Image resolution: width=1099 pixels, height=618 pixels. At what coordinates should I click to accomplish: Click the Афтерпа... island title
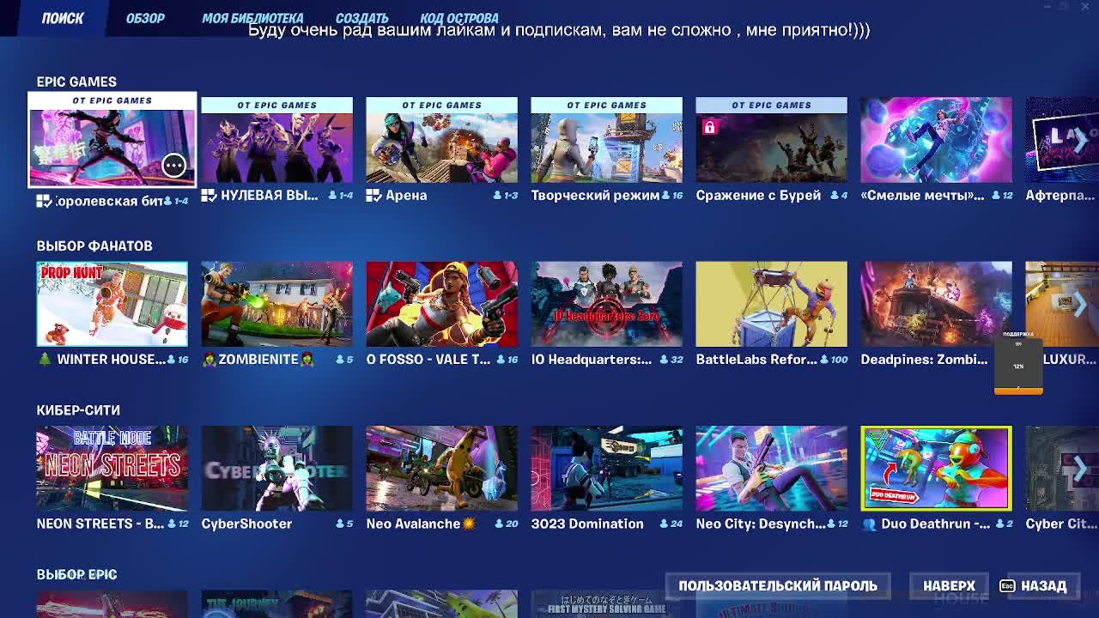pyautogui.click(x=1060, y=196)
